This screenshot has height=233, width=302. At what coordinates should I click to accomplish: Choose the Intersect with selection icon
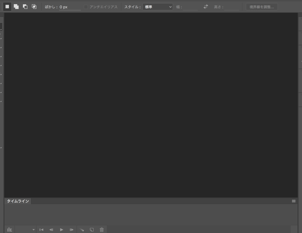[x=34, y=7]
